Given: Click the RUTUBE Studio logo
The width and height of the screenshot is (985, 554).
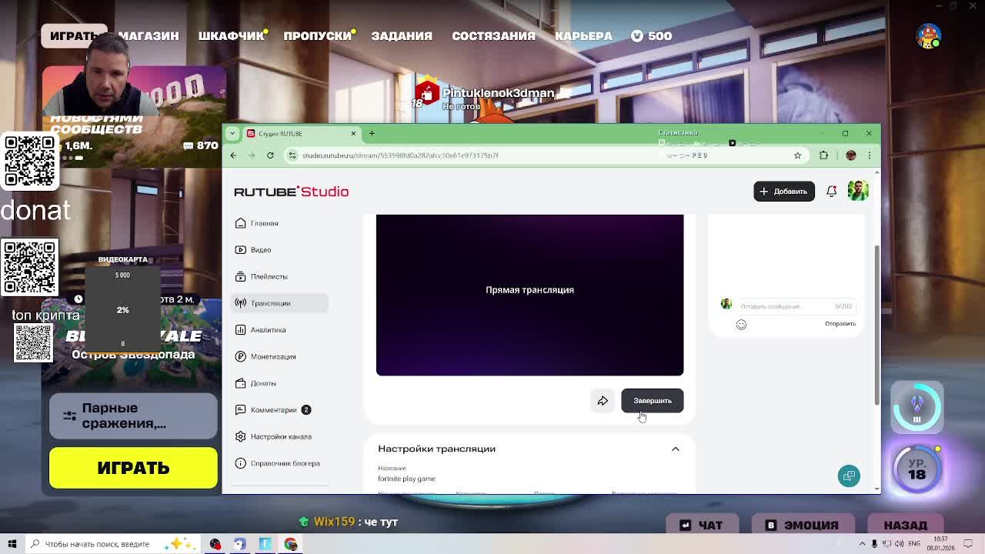Looking at the screenshot, I should tap(292, 192).
